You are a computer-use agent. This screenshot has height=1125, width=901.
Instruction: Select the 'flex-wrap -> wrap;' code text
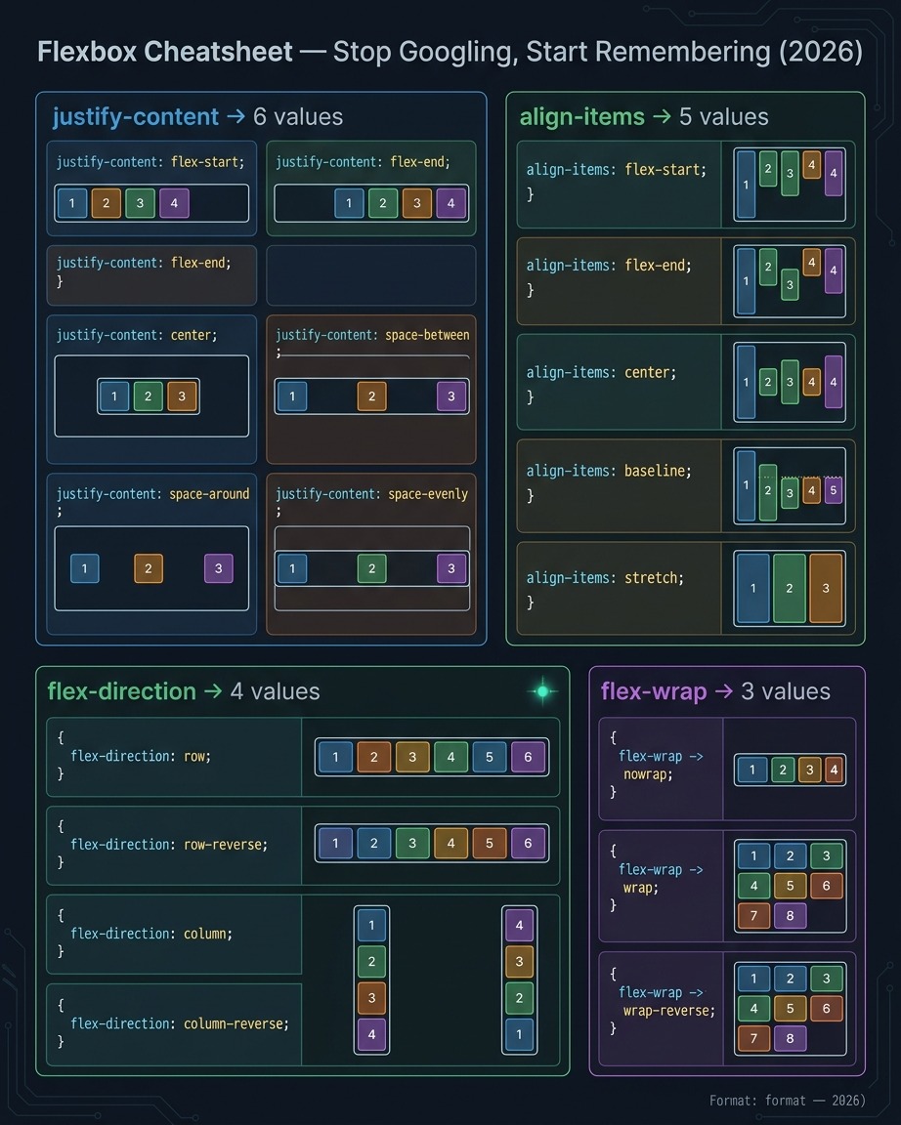pyautogui.click(x=660, y=879)
